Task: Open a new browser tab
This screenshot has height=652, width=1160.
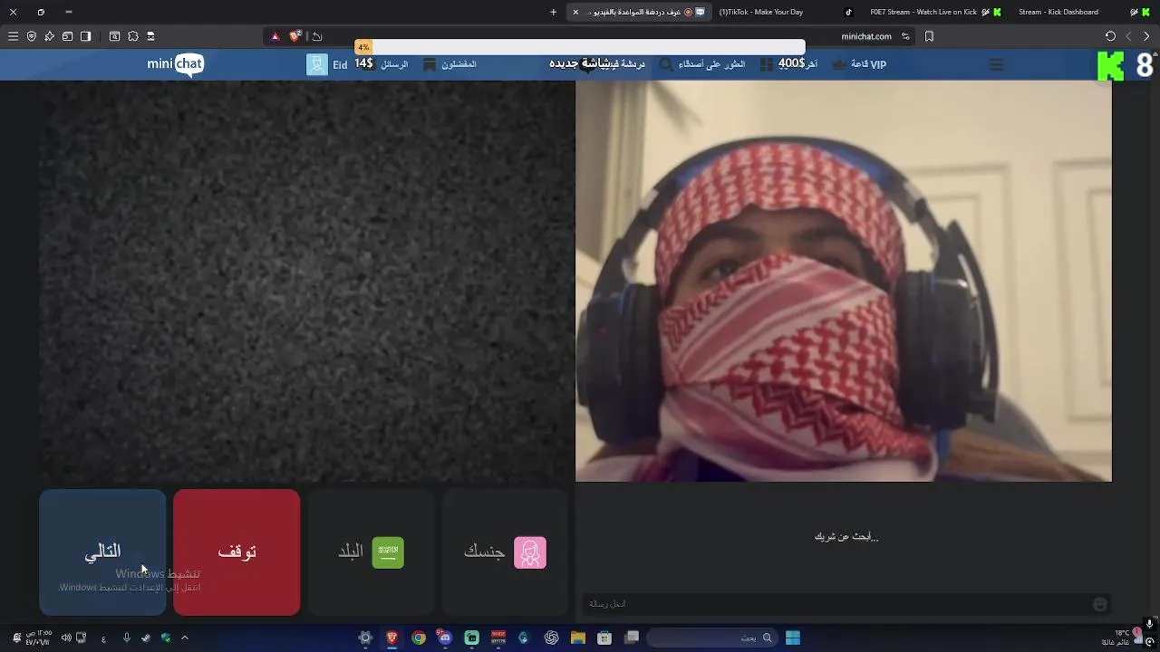Action: 554,12
